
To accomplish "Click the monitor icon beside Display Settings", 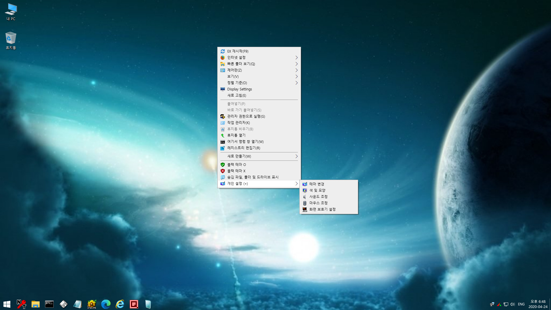I will point(223,89).
